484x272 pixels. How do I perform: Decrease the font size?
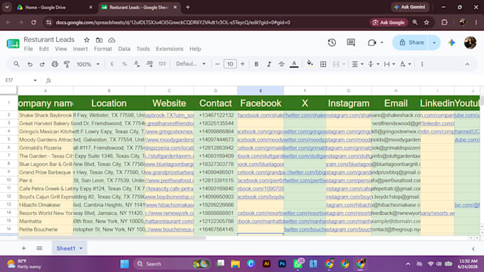[217, 64]
